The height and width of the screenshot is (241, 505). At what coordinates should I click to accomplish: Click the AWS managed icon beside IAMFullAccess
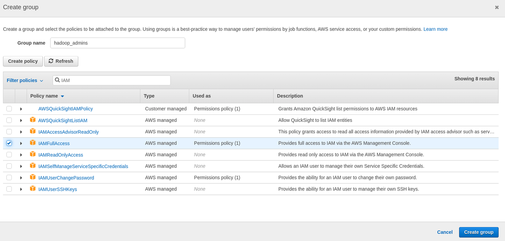[33, 143]
